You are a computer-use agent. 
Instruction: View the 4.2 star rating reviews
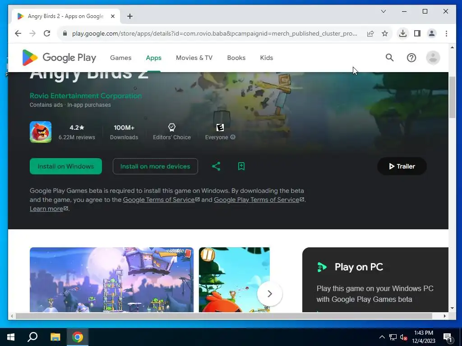77,132
